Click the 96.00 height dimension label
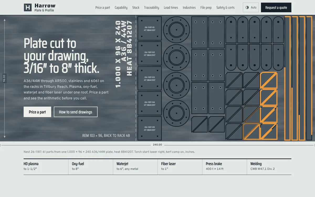315x197 pixels. coord(4,78)
